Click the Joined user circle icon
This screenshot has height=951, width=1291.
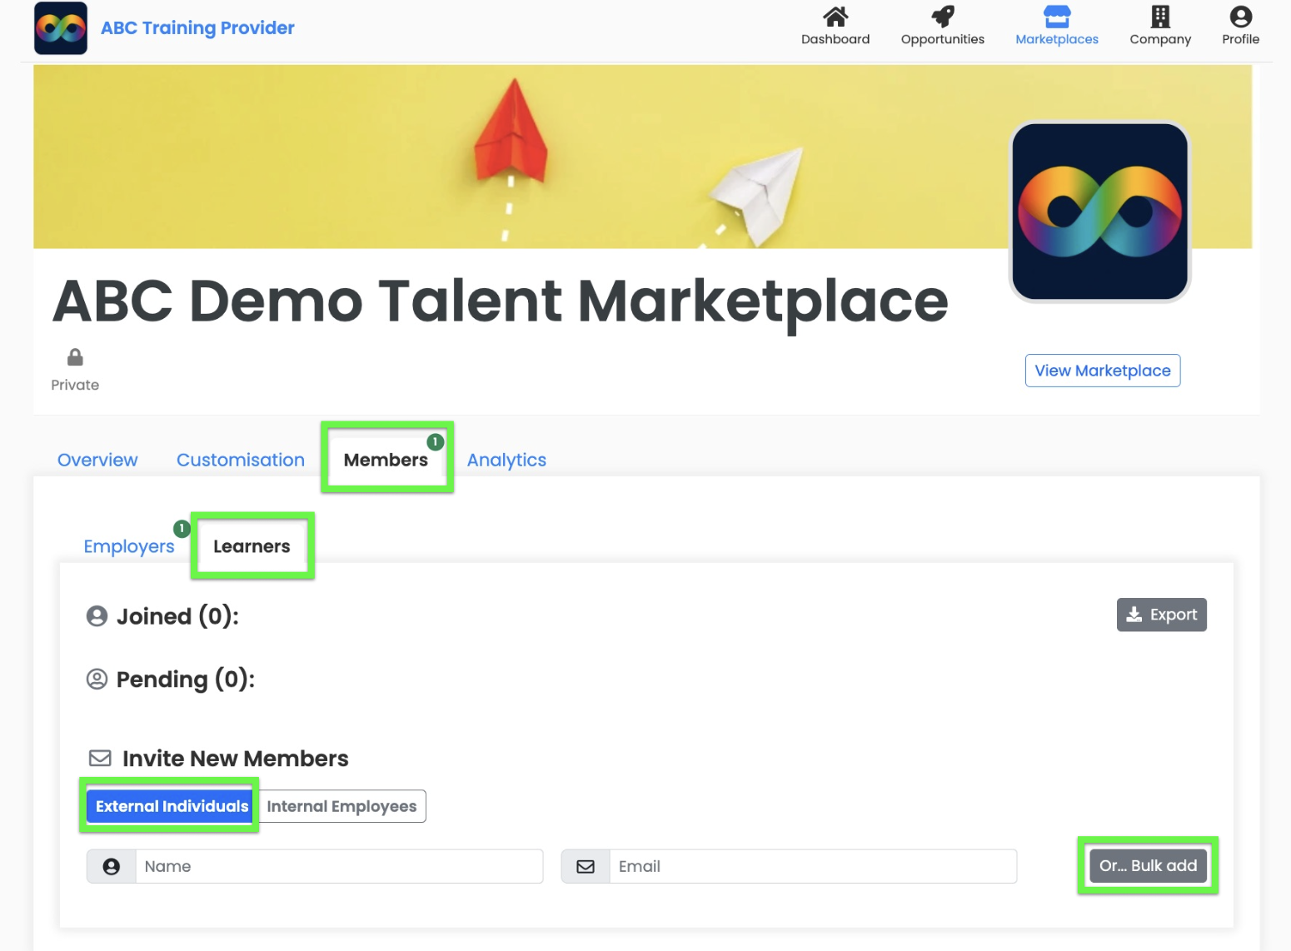pyautogui.click(x=97, y=616)
